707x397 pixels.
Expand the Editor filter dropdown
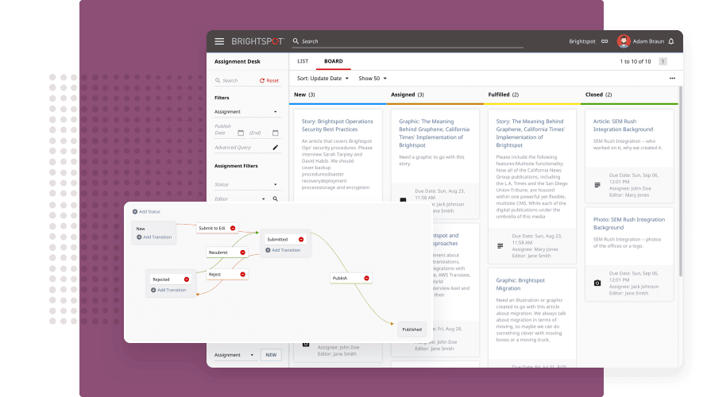[x=264, y=199]
